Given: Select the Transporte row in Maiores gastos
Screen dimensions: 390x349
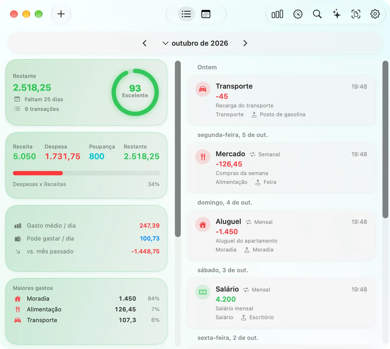Looking at the screenshot, I should [x=86, y=320].
